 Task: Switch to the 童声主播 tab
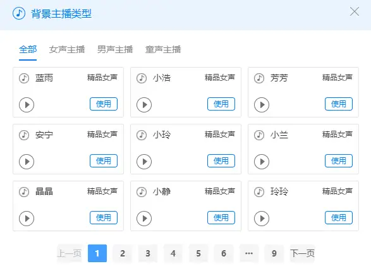[x=163, y=49]
